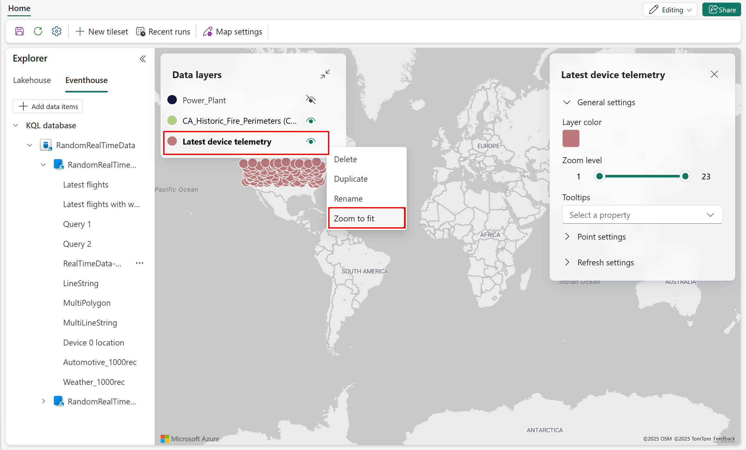Image resolution: width=746 pixels, height=450 pixels.
Task: Toggle visibility of Latest device telemetry layer
Action: [311, 141]
